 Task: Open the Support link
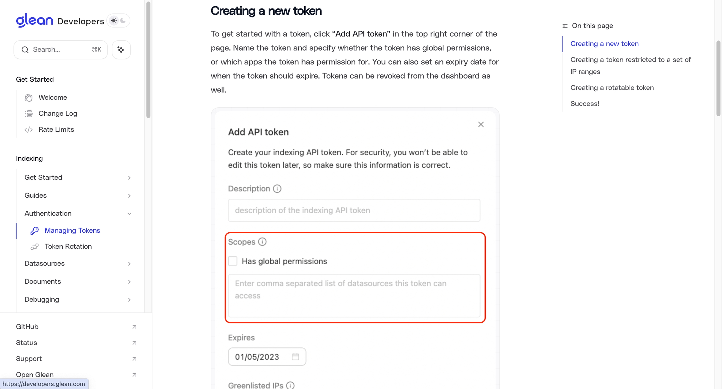pos(29,359)
